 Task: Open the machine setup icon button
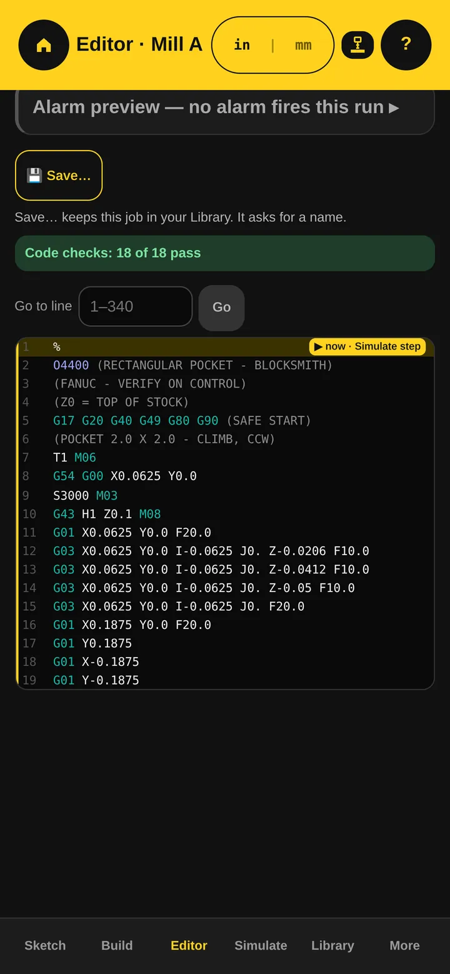pyautogui.click(x=357, y=45)
